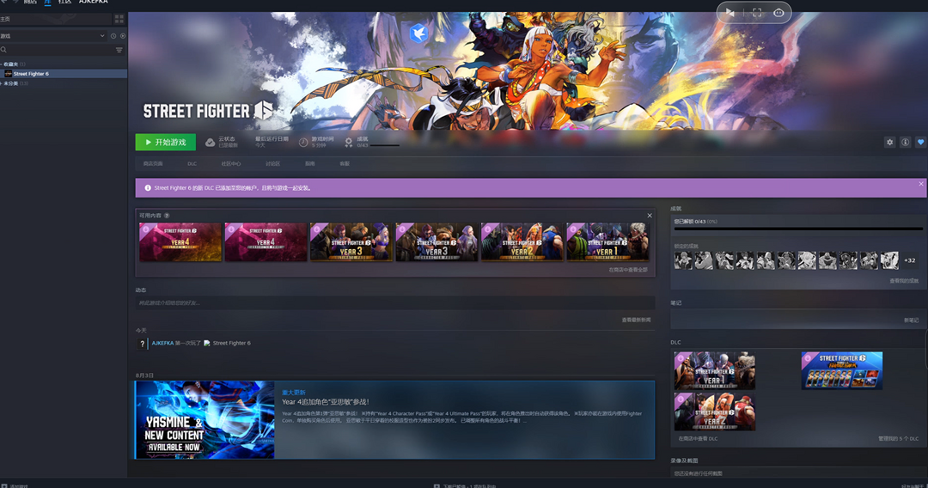Toggle the ready-to-play filter icon
This screenshot has width=928, height=488.
point(123,36)
